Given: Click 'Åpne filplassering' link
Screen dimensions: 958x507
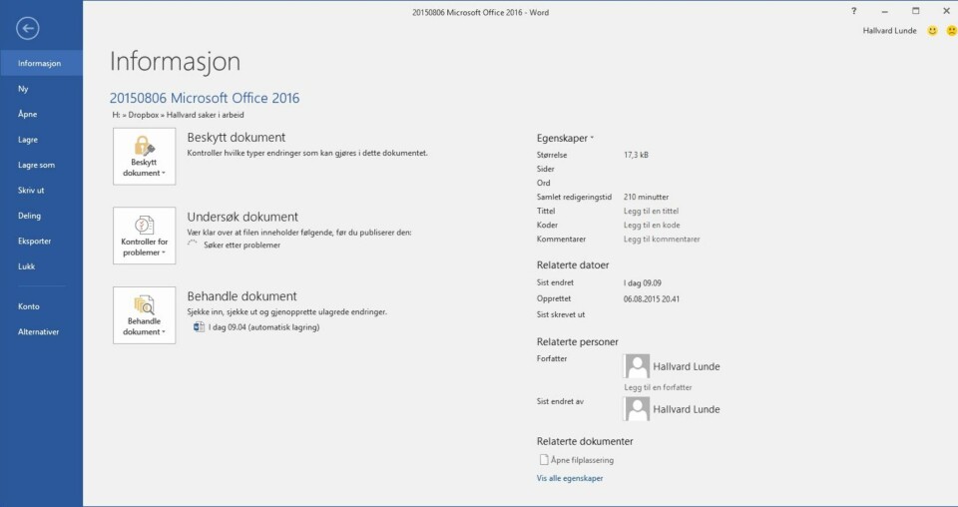Looking at the screenshot, I should point(581,460).
